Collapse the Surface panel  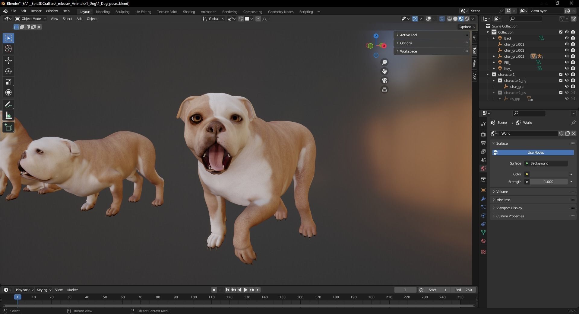533,143
